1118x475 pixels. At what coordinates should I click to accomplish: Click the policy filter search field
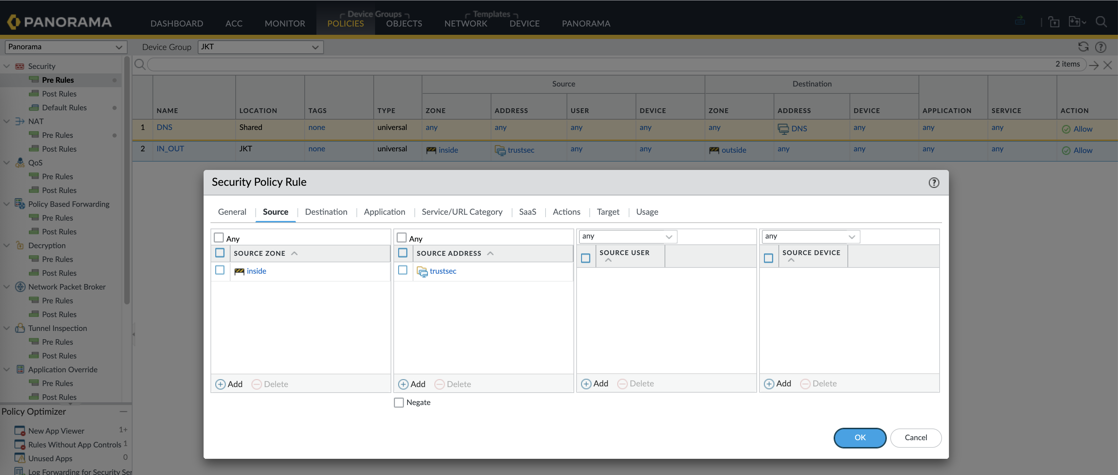pos(599,64)
